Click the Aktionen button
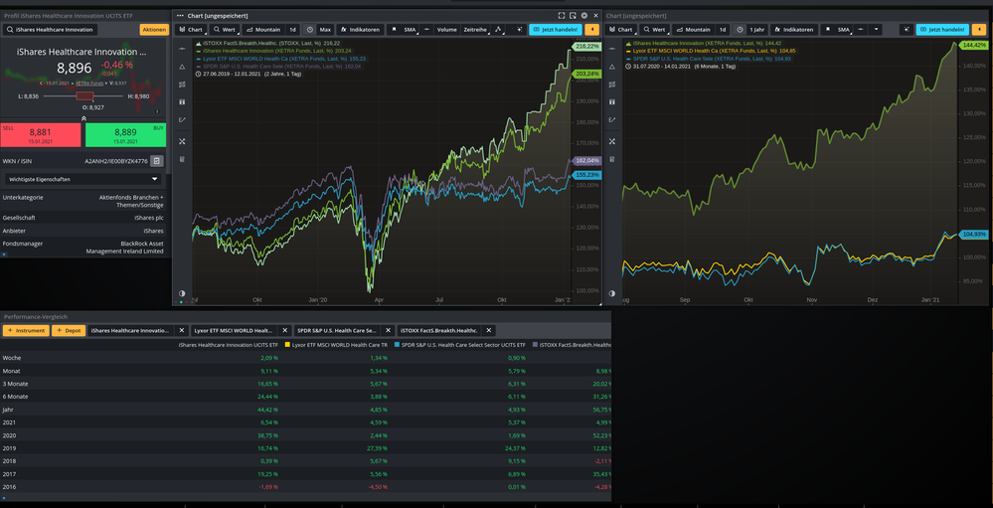 (154, 29)
